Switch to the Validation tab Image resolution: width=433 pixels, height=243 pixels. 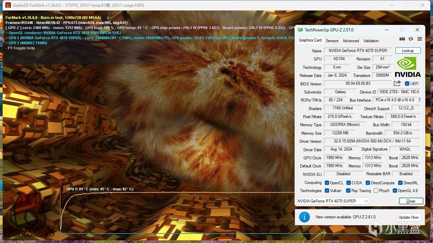coord(371,41)
